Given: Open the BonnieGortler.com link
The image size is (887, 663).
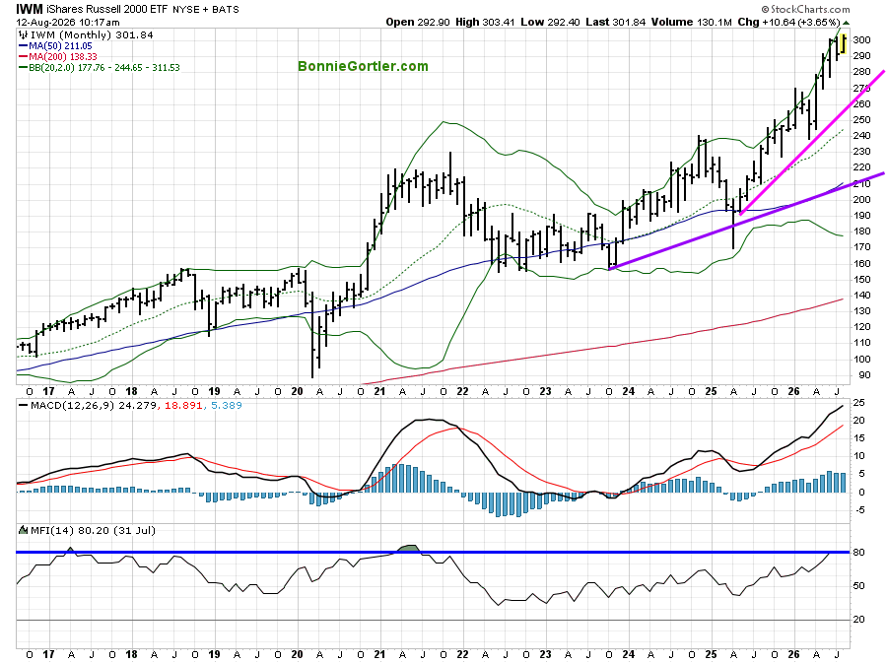Looking at the screenshot, I should coord(363,66).
